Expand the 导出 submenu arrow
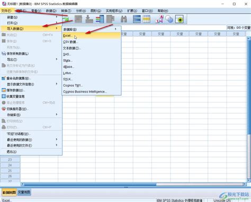251x202 pixels. coord(57,59)
